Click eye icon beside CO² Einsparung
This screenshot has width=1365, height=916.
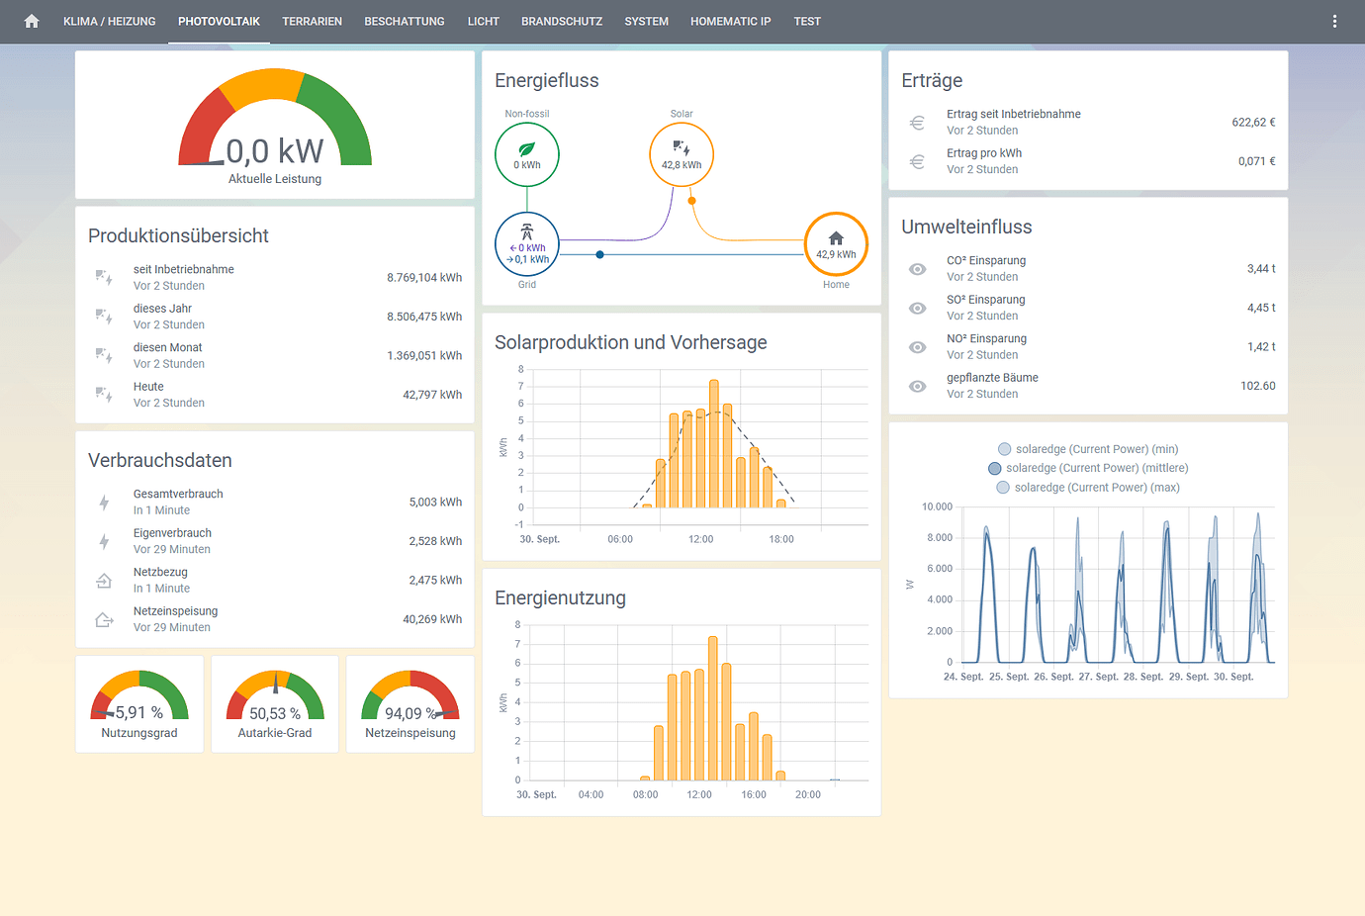(918, 269)
